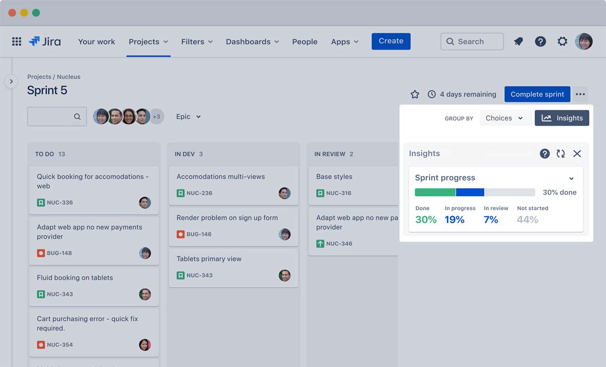Click the Create button

391,41
